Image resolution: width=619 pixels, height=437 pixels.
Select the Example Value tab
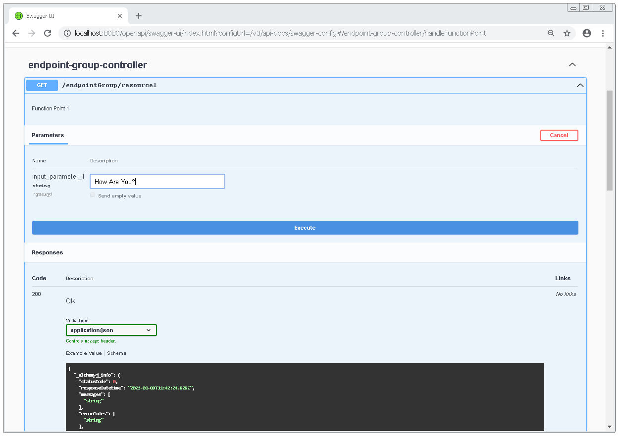[x=84, y=353]
